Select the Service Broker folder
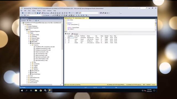 point(33,83)
